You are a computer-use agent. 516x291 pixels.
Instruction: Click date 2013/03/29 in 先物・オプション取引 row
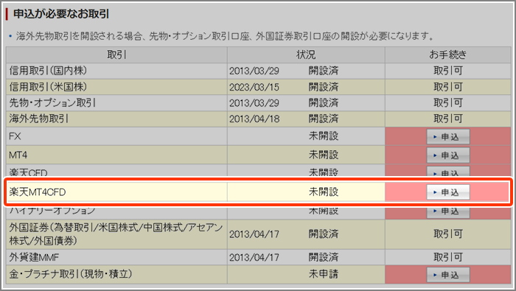[x=254, y=103]
